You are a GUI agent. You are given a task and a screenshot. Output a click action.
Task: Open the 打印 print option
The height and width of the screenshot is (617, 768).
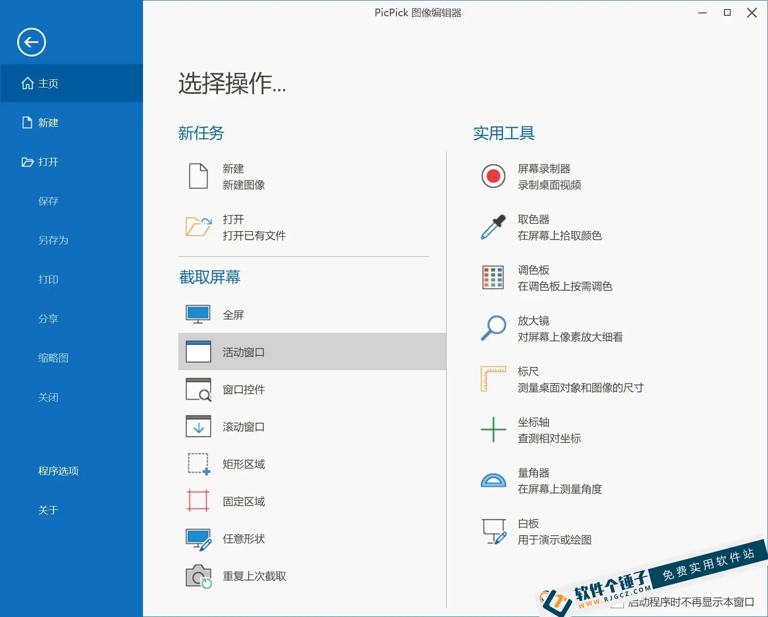click(x=48, y=279)
